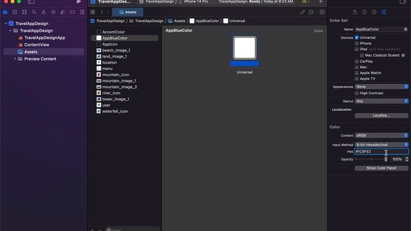Collapse the TravelAppDesign project root

click(x=6, y=24)
